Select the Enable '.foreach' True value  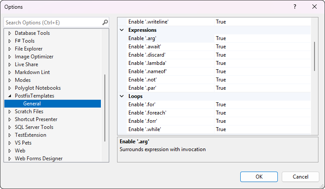point(221,113)
